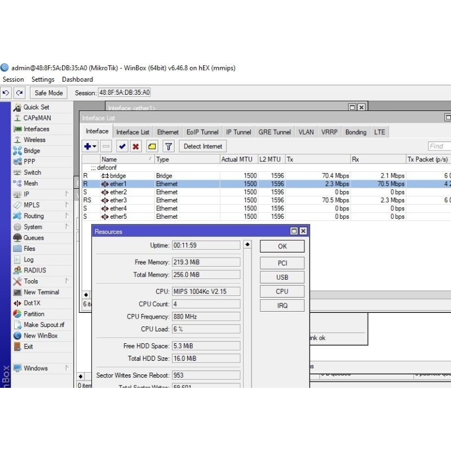Switch to the EoIP Tunnel tab
This screenshot has height=451, width=451.
[202, 132]
